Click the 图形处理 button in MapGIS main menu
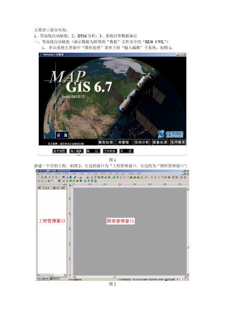 tap(106, 142)
